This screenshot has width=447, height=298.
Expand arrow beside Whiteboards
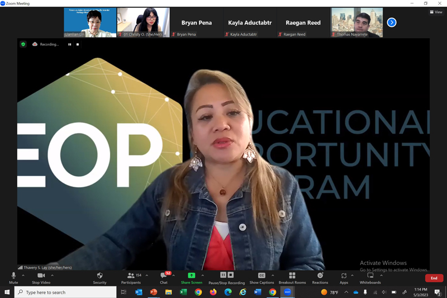[381, 276]
